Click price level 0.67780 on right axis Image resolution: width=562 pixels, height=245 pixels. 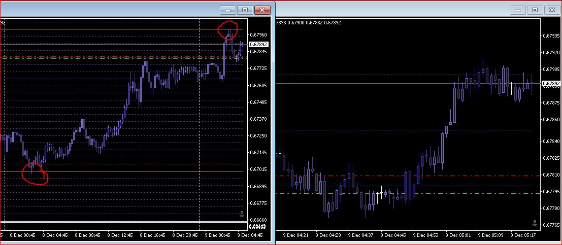(551, 208)
